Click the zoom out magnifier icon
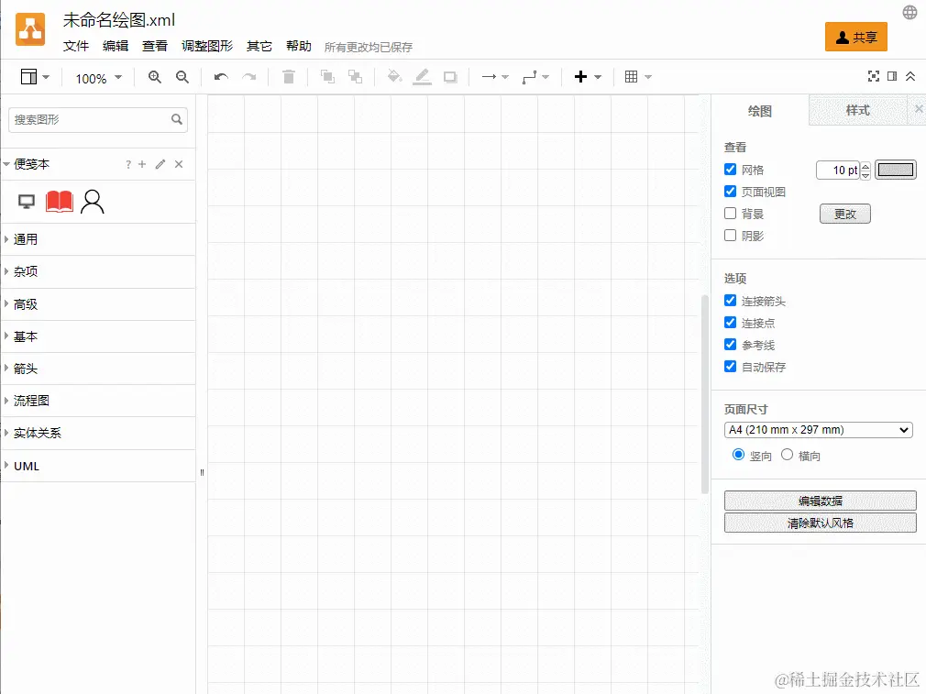926x694 pixels. pos(182,77)
